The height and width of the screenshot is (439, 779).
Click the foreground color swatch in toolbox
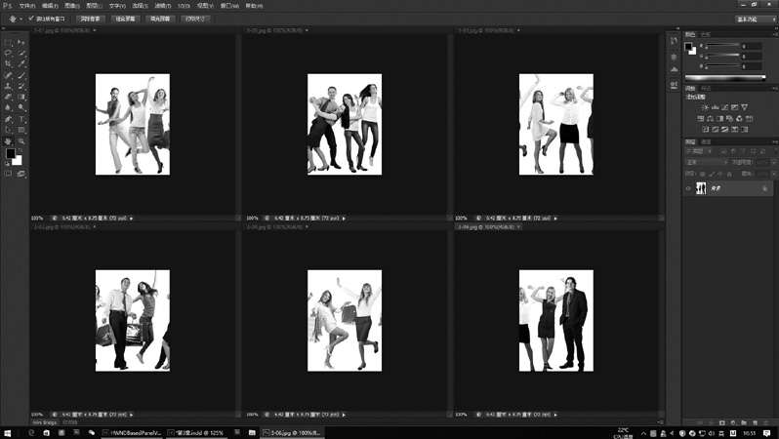pyautogui.click(x=11, y=154)
